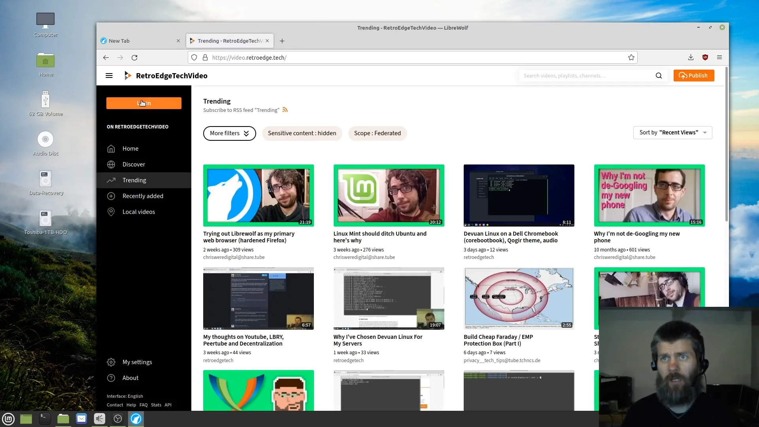Open Local videos in the sidebar

click(144, 212)
